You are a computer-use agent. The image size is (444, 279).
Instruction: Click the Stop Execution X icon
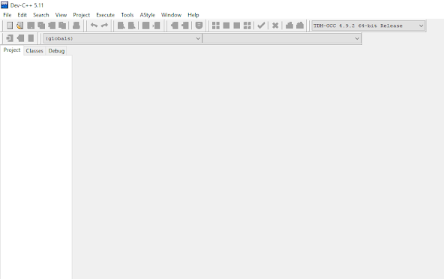point(275,25)
